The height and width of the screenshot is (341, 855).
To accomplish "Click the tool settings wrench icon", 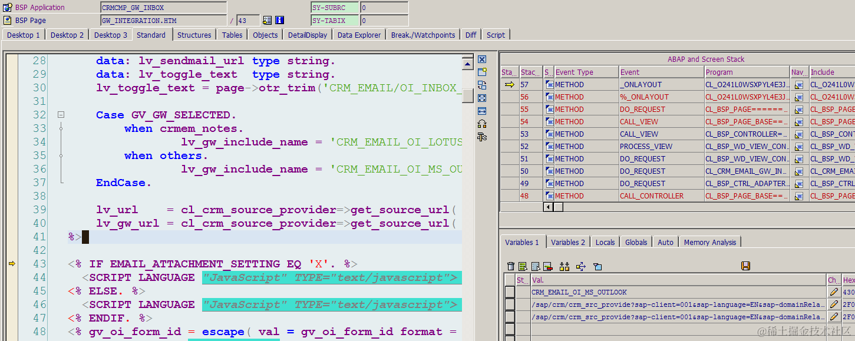I will (482, 137).
